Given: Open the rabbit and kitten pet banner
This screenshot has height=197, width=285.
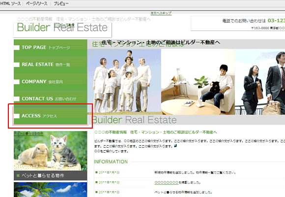Looking at the screenshot, I should point(51,151).
